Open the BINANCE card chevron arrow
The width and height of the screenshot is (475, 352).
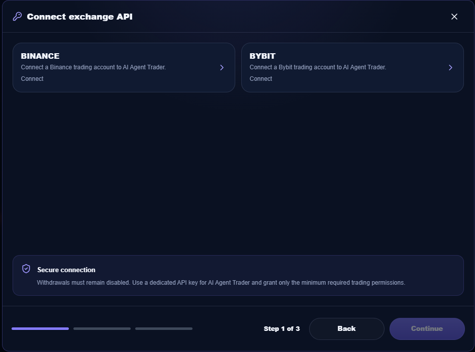222,67
